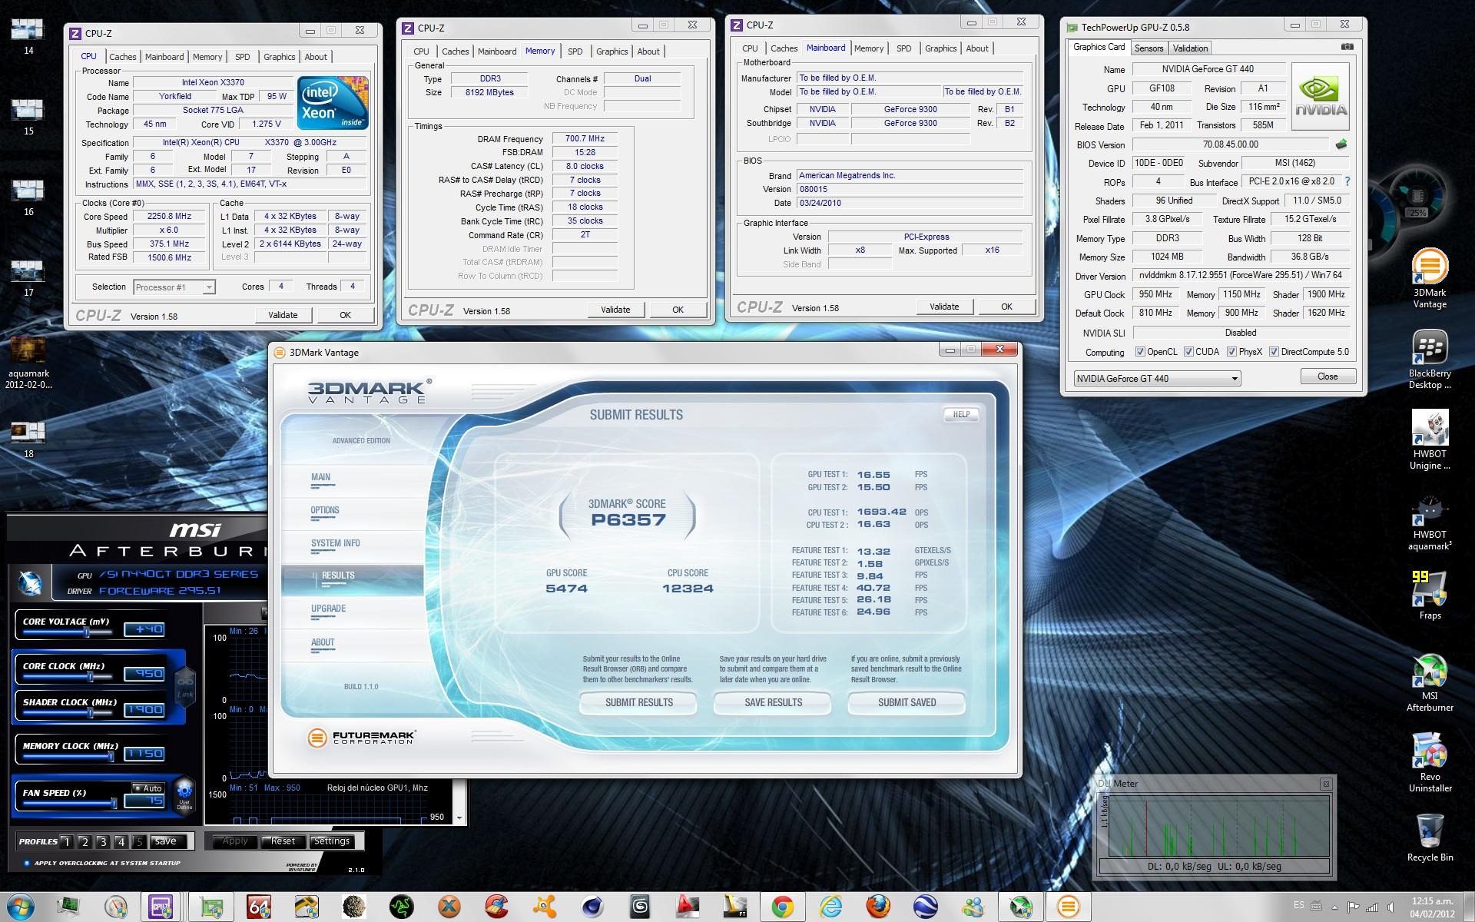1475x922 pixels.
Task: Switch to Sensors tab in GPU-Z
Action: point(1149,48)
